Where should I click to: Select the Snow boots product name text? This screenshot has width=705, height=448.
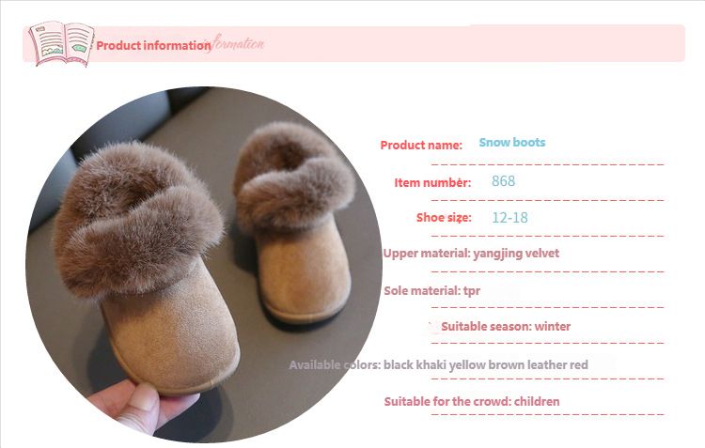tap(512, 143)
